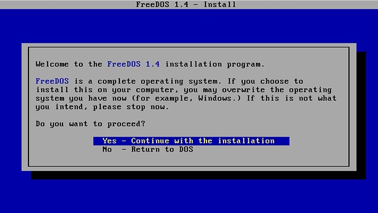Click blue "FreeDOS" word starting the paragraph
378x213 pixels.
click(x=52, y=81)
